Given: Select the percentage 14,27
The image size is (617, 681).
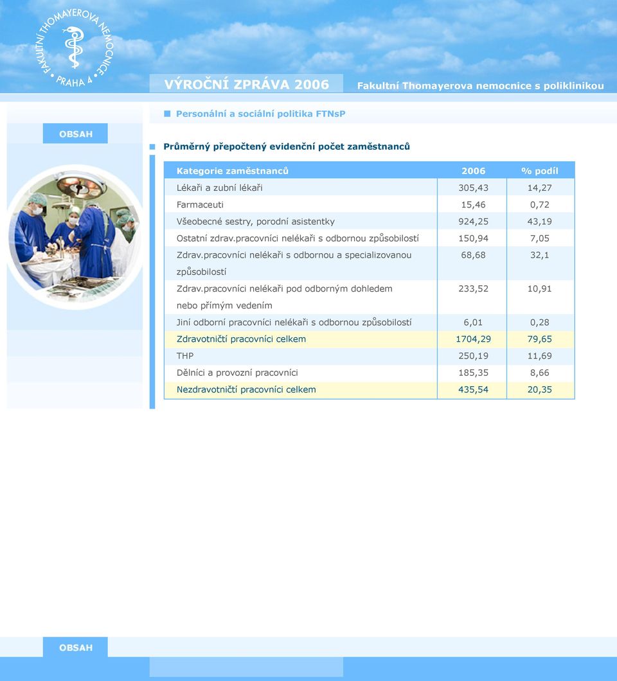Looking at the screenshot, I should point(539,188).
